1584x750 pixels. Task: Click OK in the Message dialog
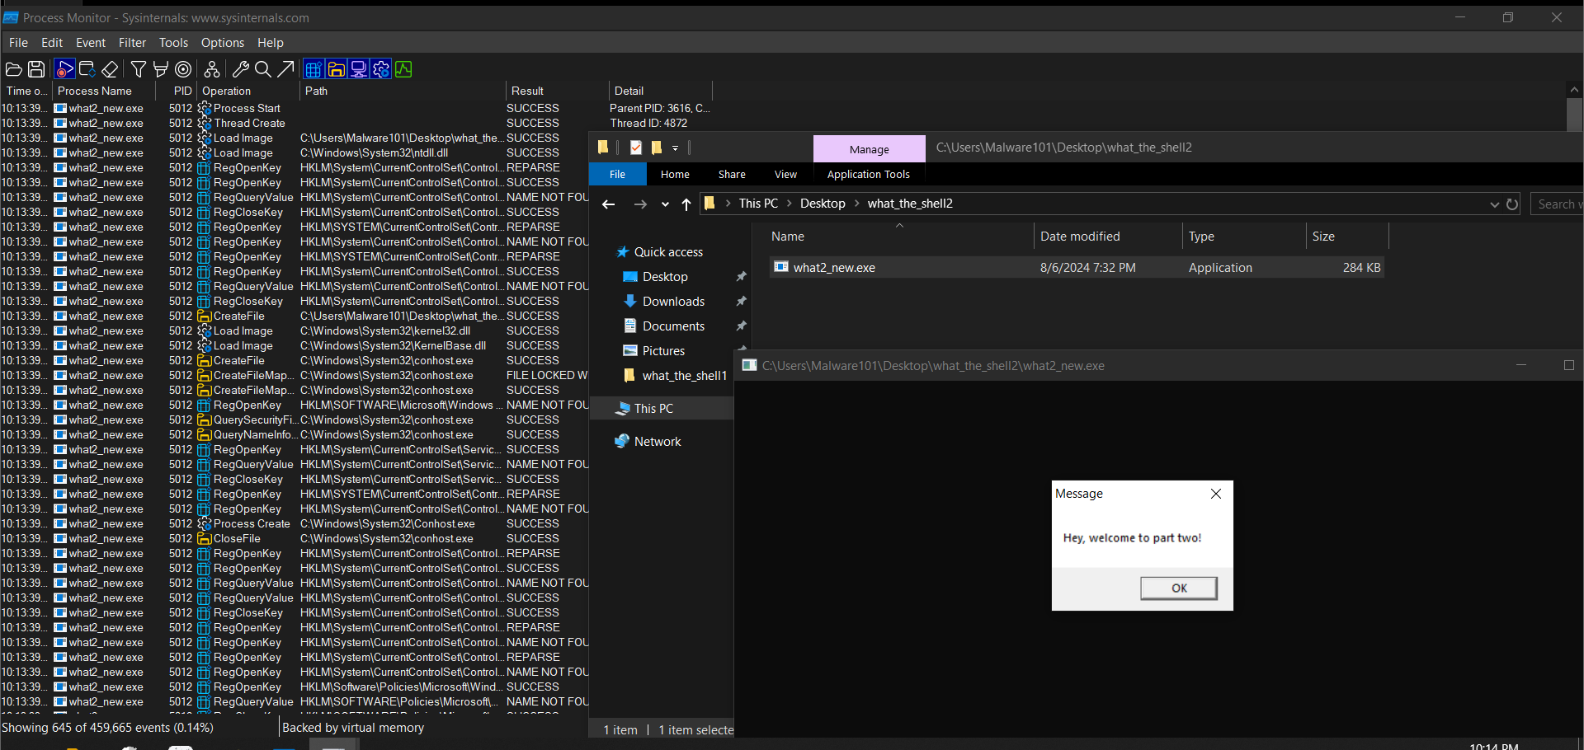(1178, 588)
